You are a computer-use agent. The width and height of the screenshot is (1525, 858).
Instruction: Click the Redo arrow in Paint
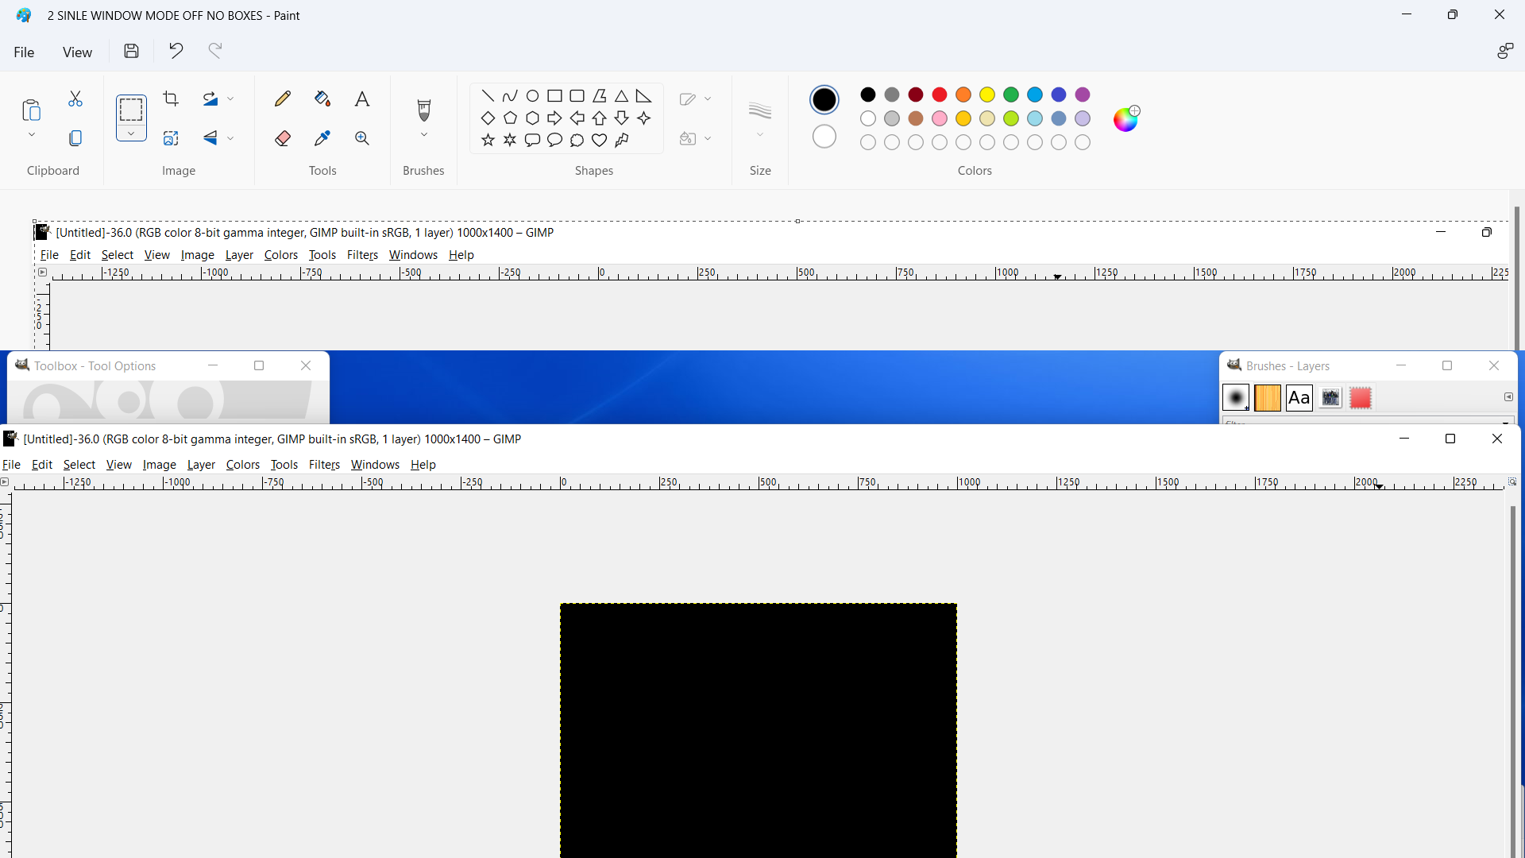215,52
